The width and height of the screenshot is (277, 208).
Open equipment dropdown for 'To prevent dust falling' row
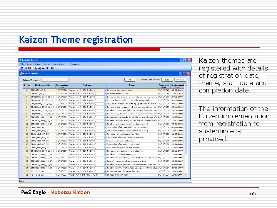pos(105,171)
